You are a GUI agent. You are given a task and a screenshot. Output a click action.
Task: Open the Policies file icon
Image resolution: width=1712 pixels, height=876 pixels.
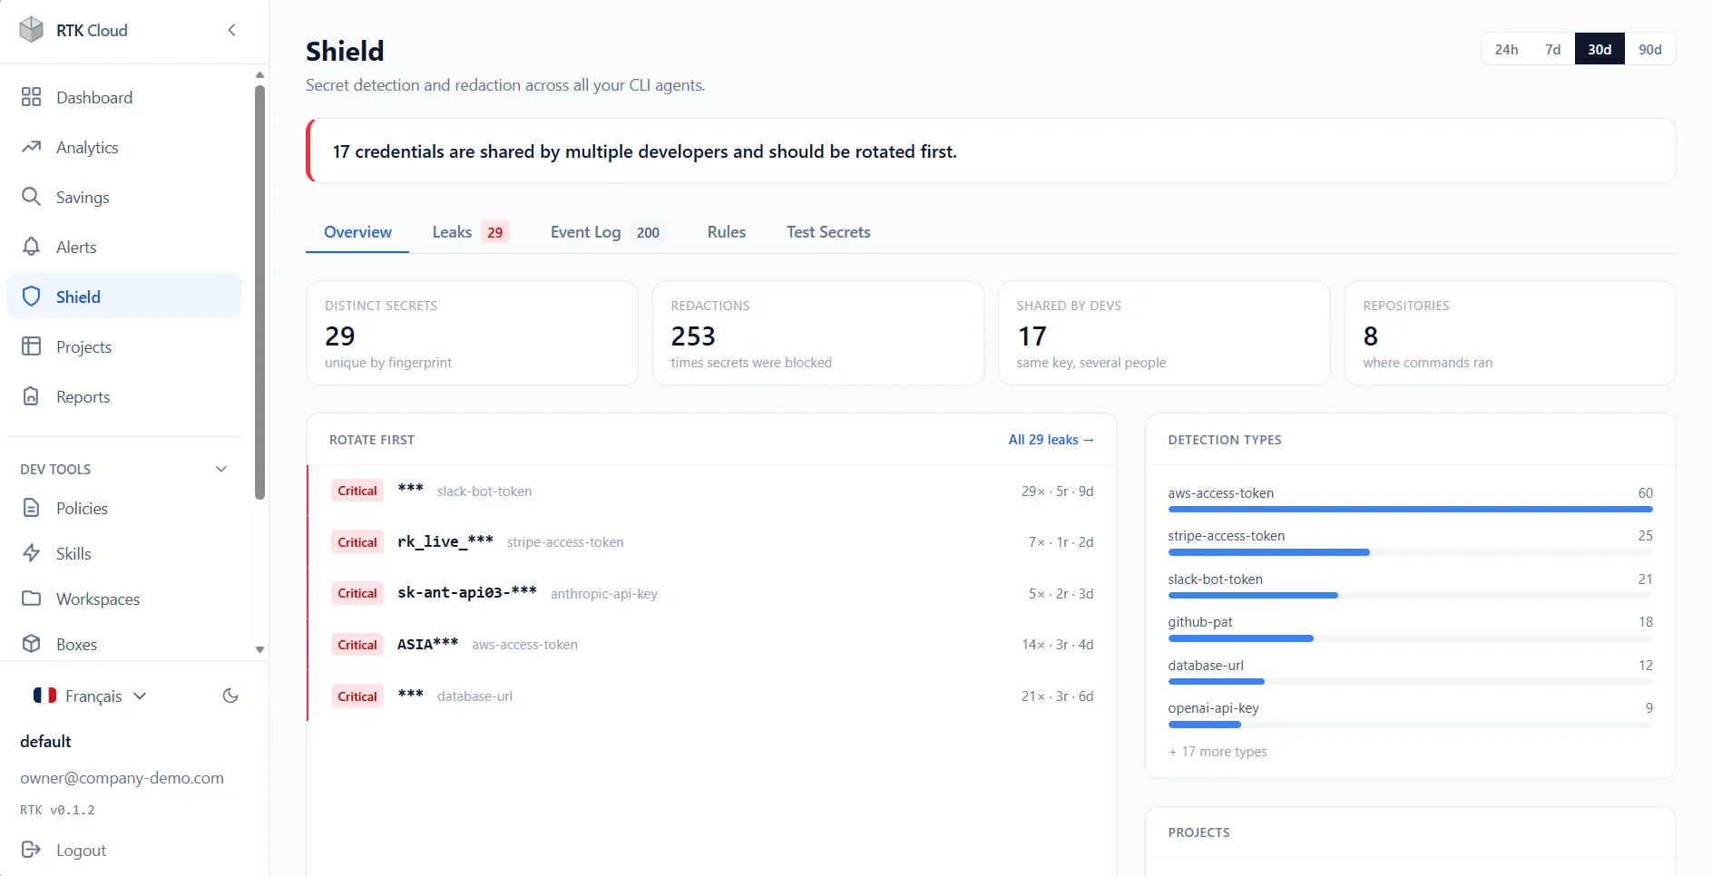pos(32,508)
